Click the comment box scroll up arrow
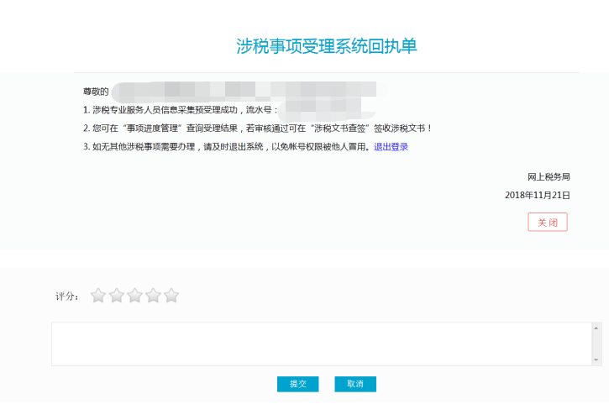Screen dimensions: 609x420 click(x=596, y=328)
